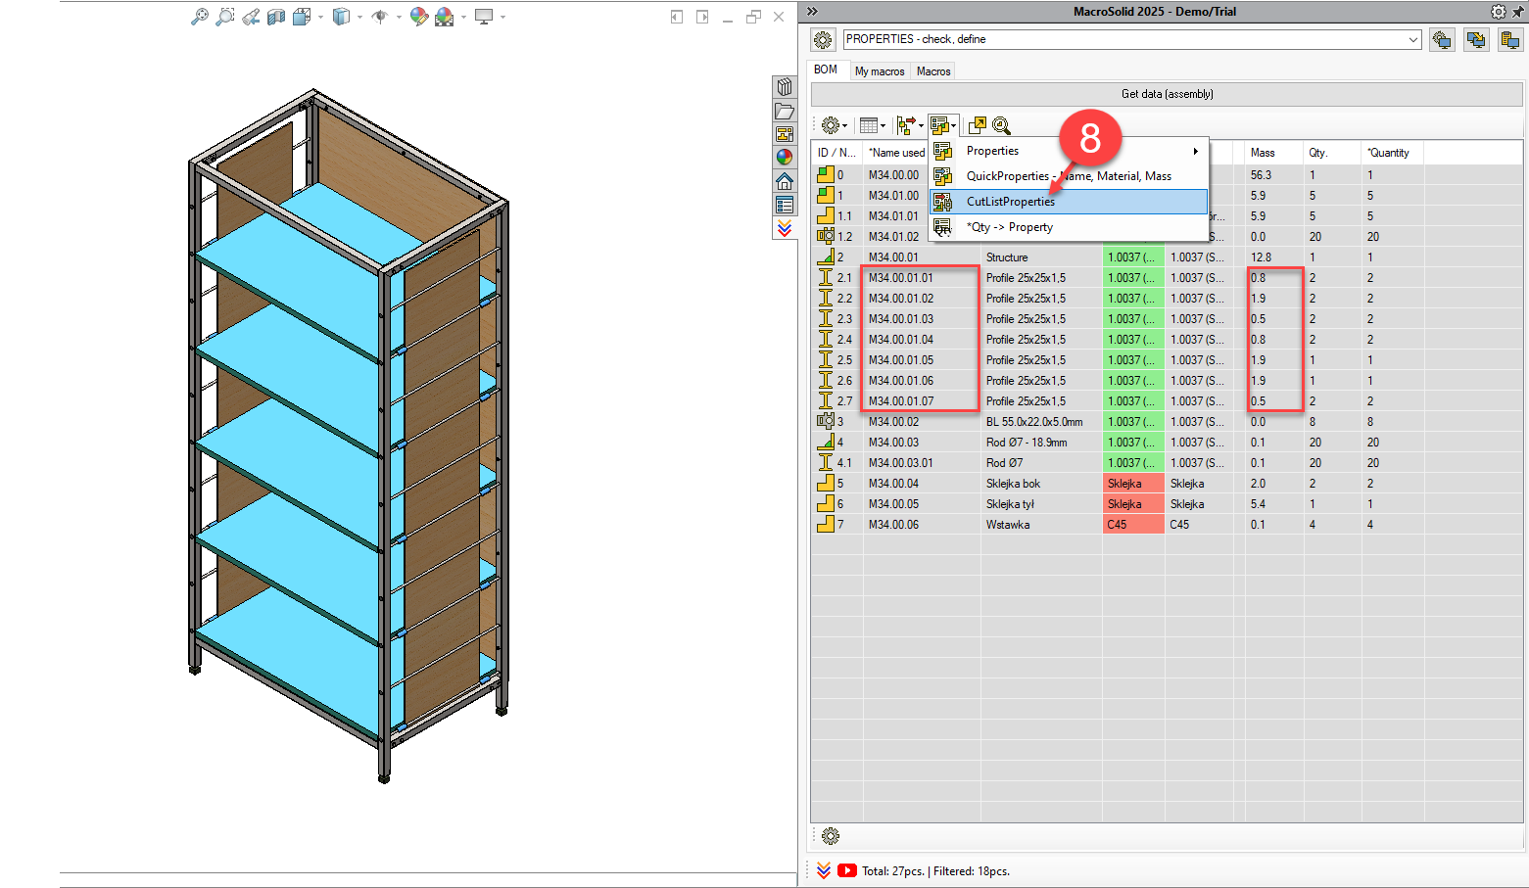Open the Appearances color ball tab
The height and width of the screenshot is (888, 1529).
[x=785, y=158]
